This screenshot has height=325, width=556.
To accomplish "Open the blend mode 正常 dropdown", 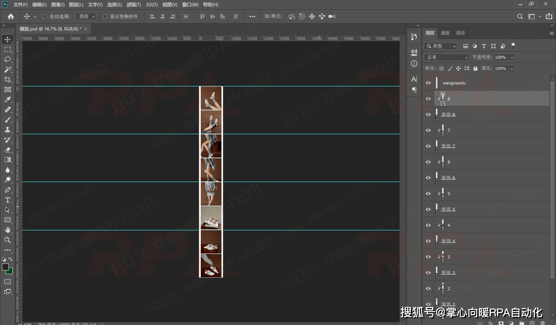I will pos(446,57).
